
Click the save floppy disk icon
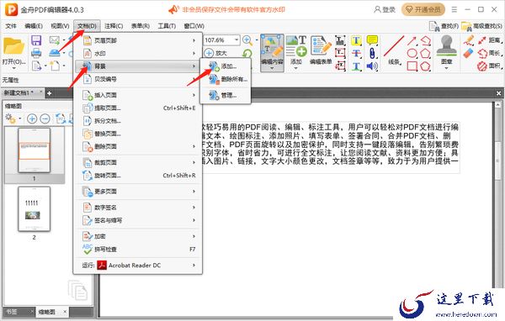point(36,40)
